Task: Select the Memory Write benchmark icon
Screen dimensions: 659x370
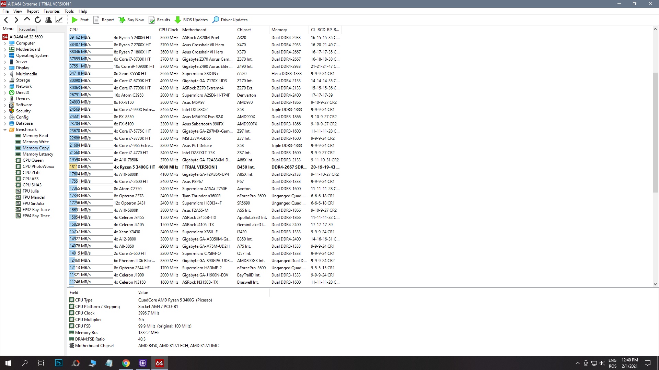Action: tap(18, 142)
